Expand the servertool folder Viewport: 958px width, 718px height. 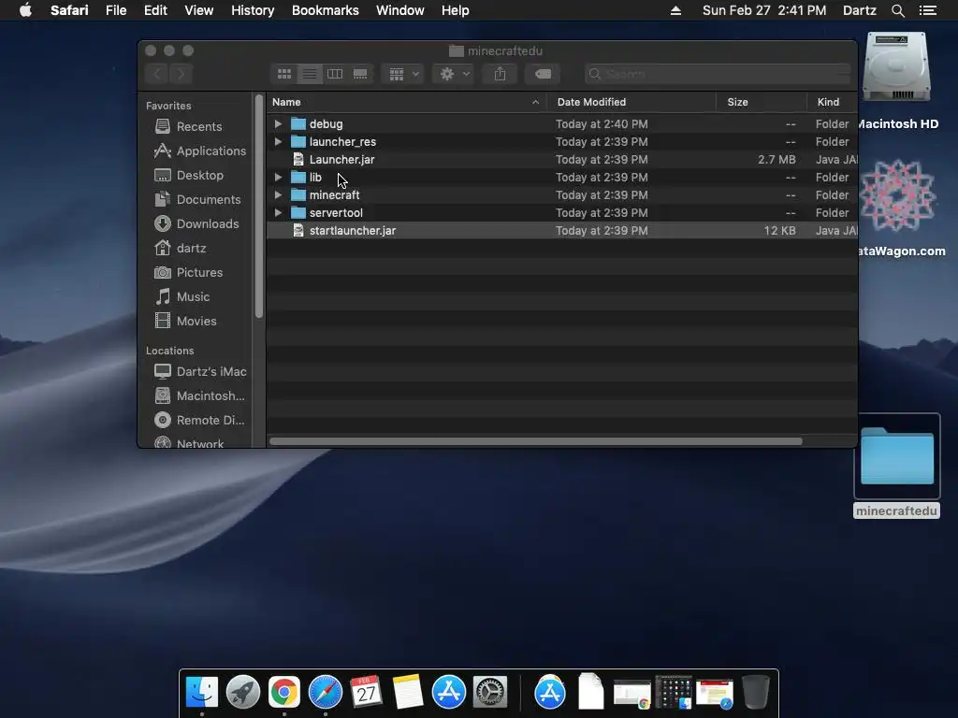coord(278,212)
